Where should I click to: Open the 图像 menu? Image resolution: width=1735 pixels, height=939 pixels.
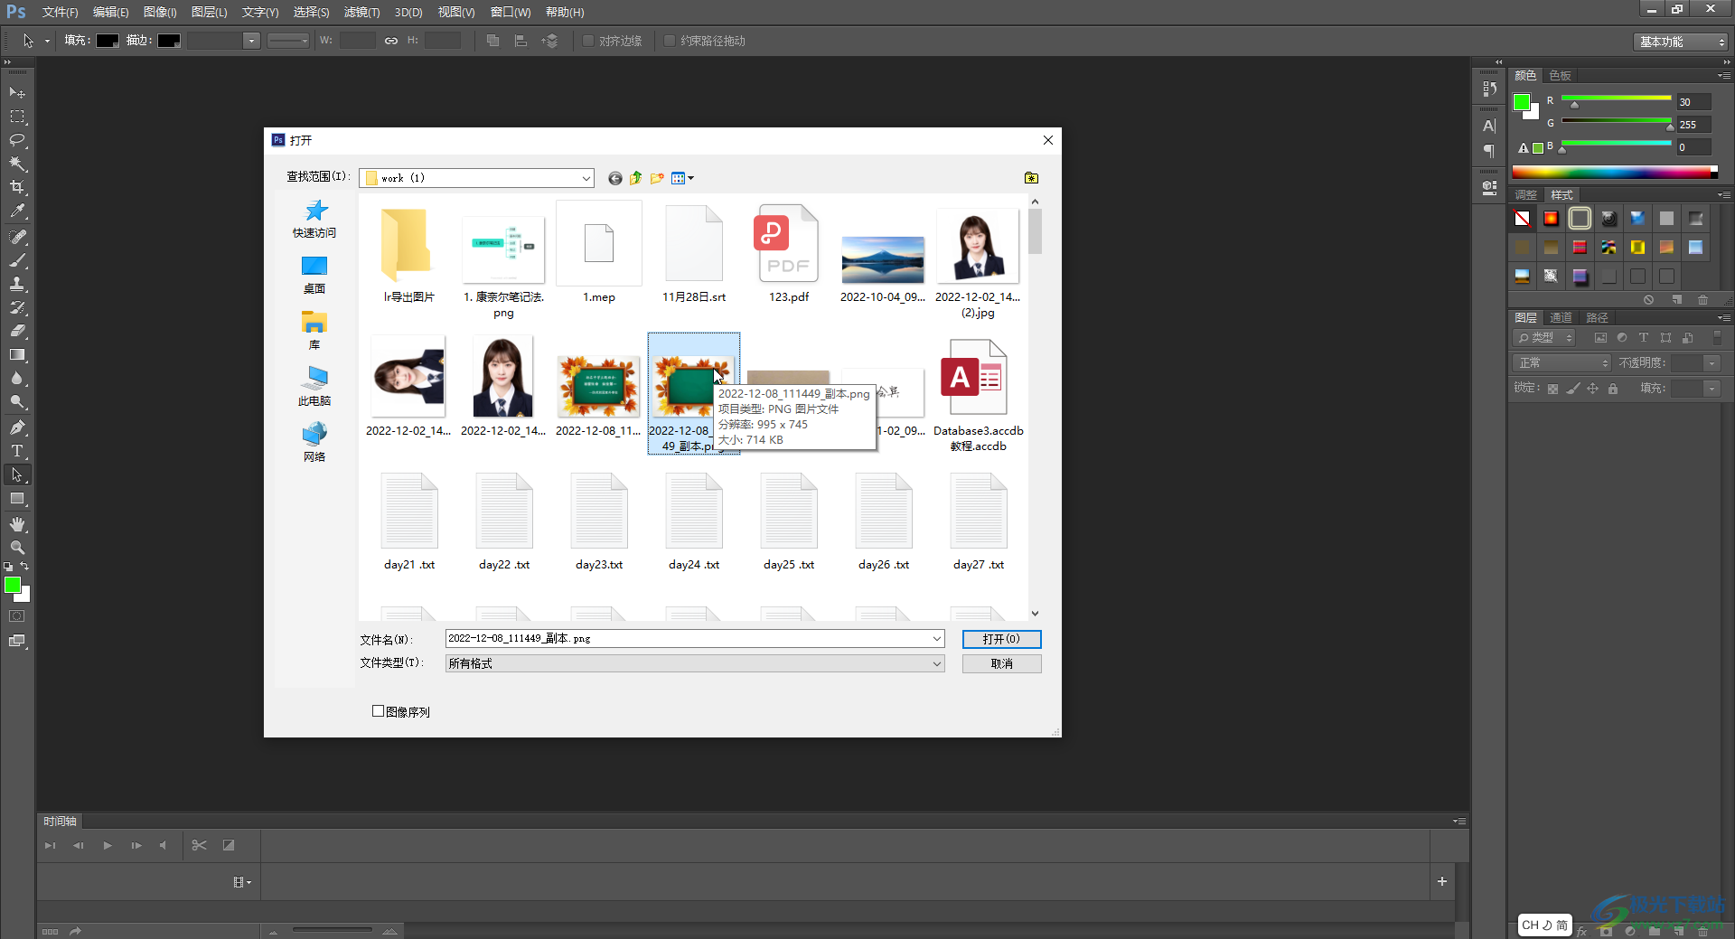160,12
